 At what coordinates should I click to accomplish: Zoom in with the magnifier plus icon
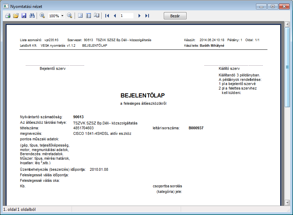pyautogui.click(x=42, y=16)
